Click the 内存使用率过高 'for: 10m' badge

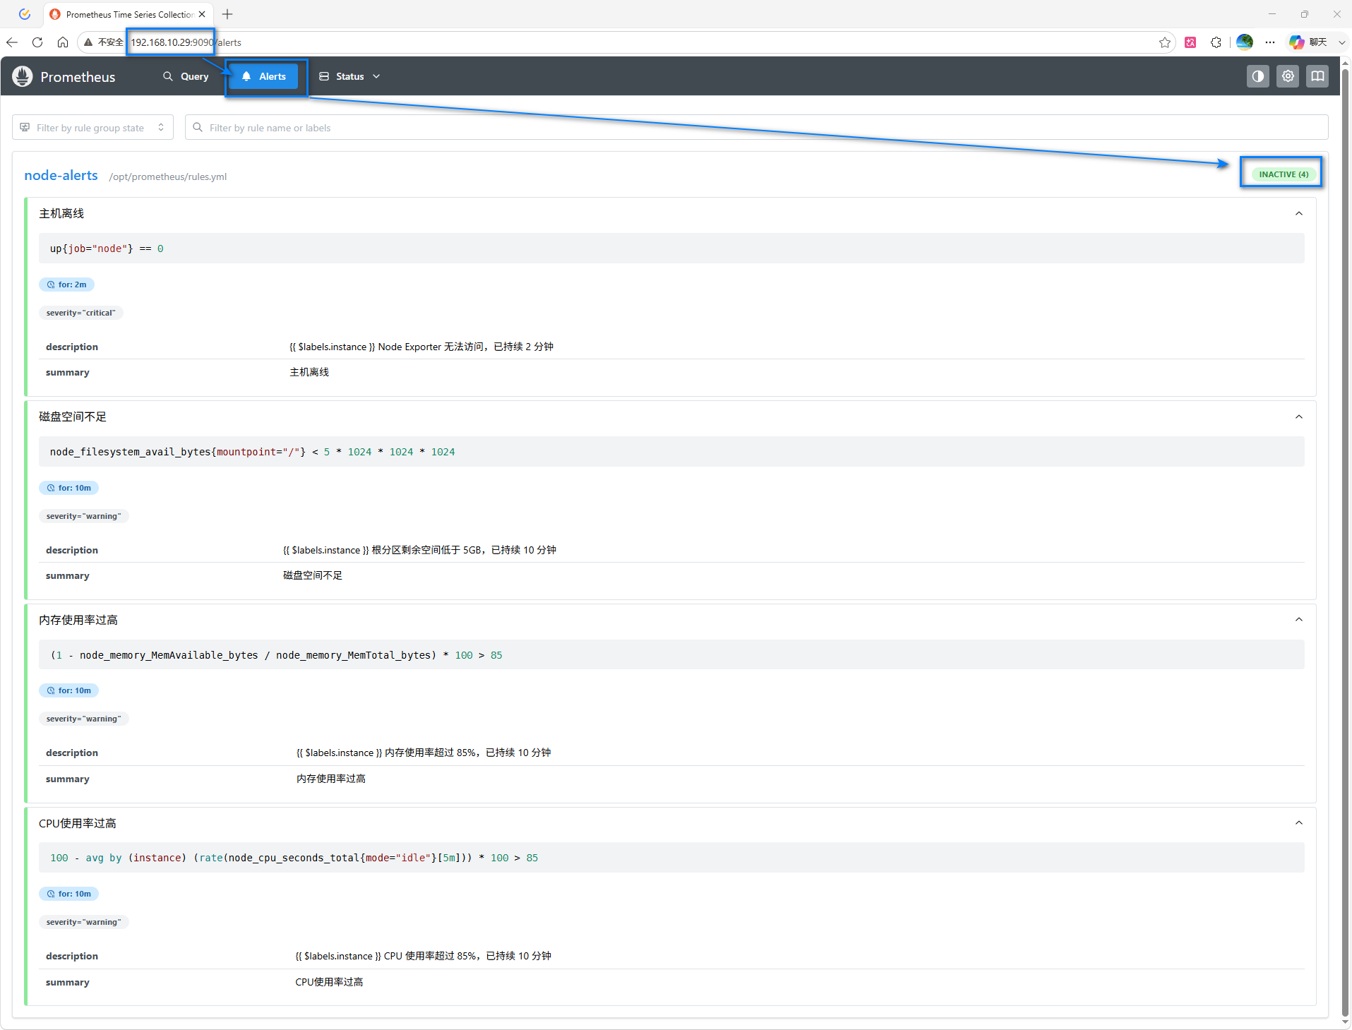pos(68,690)
